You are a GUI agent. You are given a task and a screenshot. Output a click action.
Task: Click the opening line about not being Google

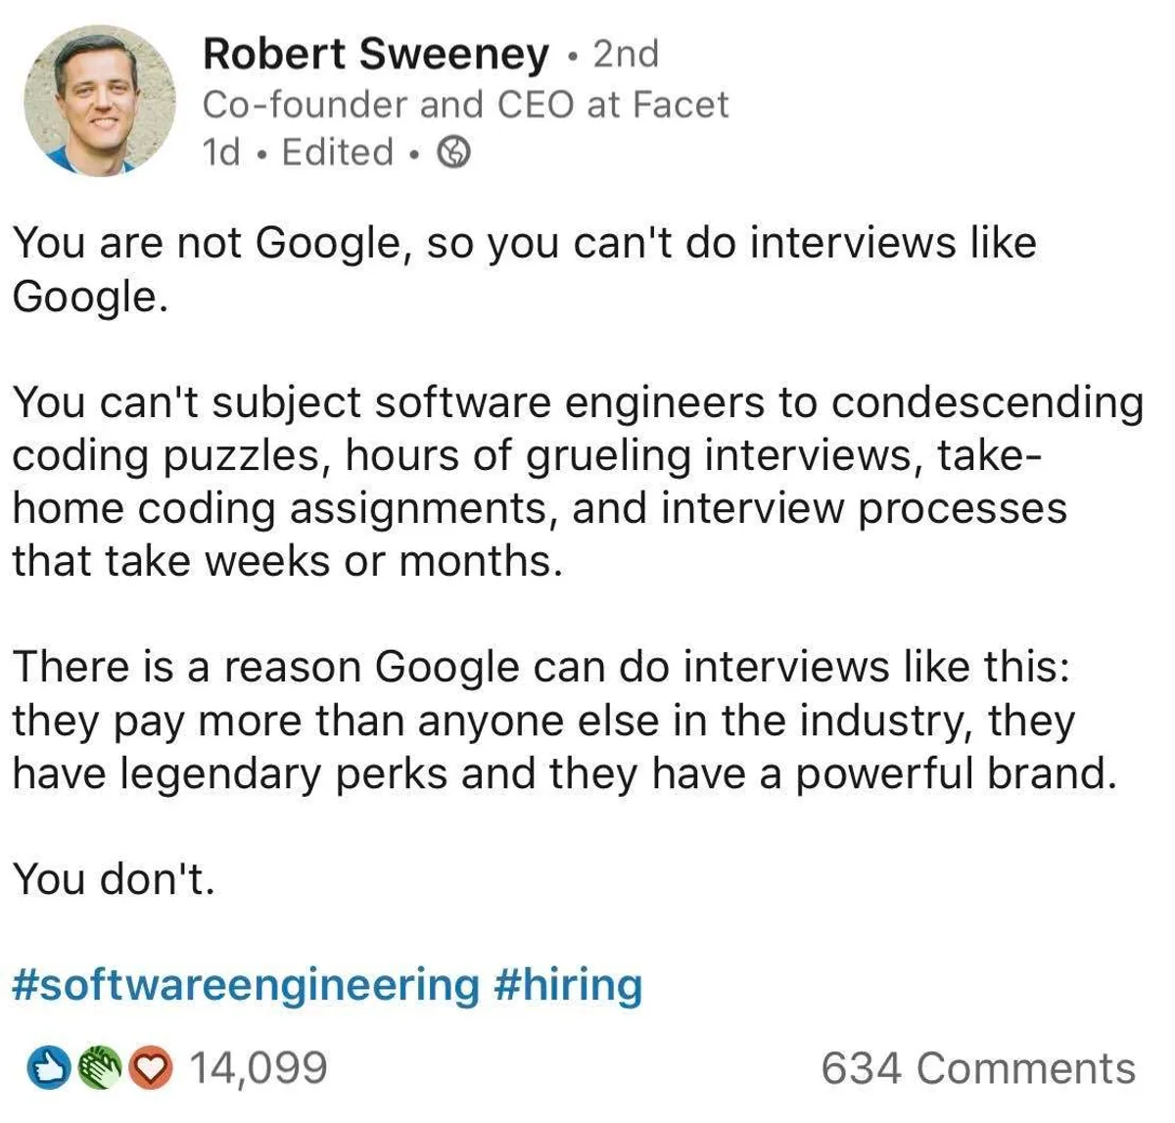pyautogui.click(x=524, y=268)
